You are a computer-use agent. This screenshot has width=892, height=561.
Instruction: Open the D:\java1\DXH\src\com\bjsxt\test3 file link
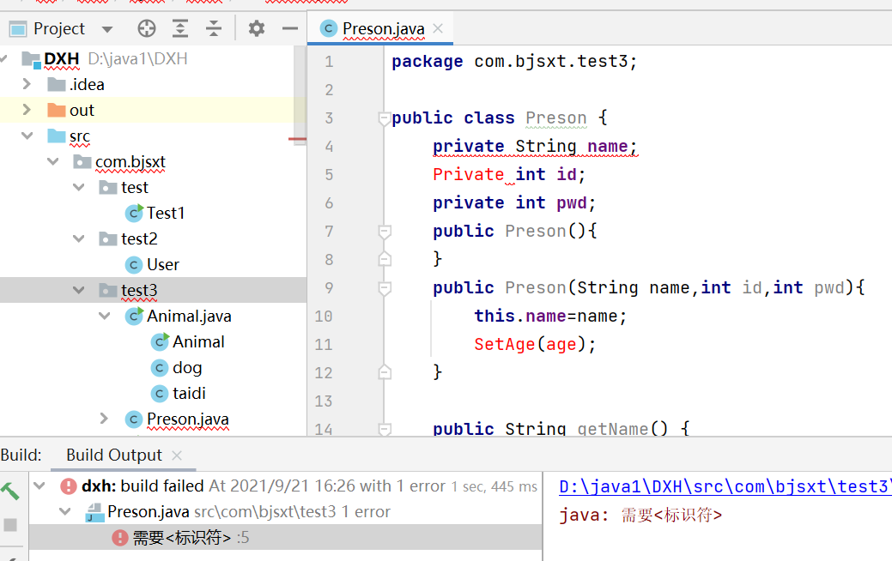(725, 486)
